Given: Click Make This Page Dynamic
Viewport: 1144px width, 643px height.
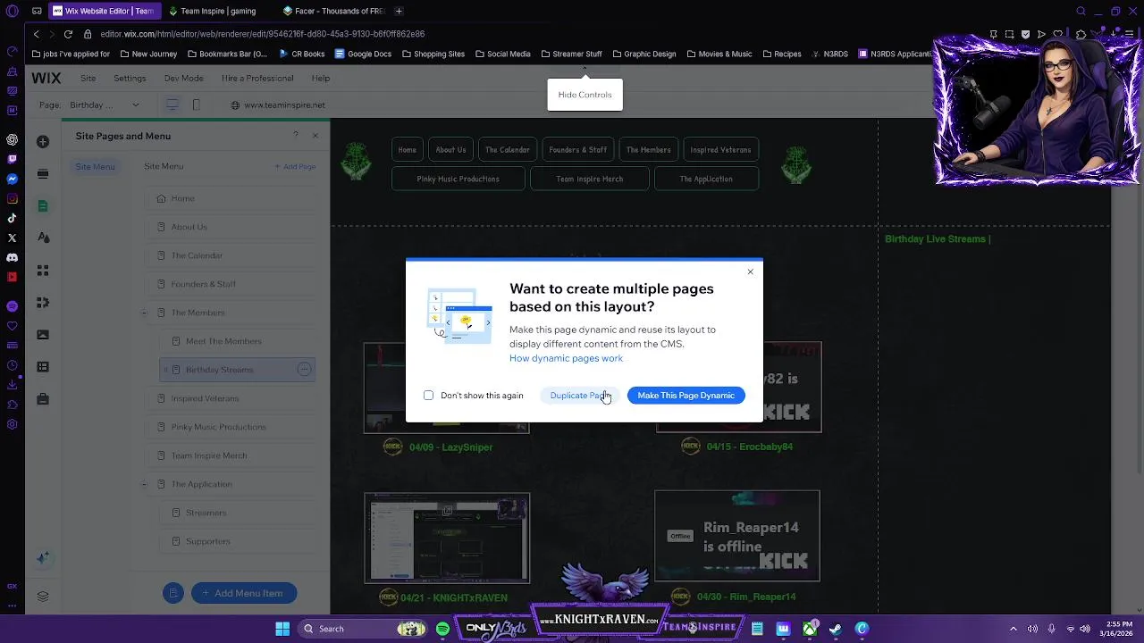Looking at the screenshot, I should [686, 396].
